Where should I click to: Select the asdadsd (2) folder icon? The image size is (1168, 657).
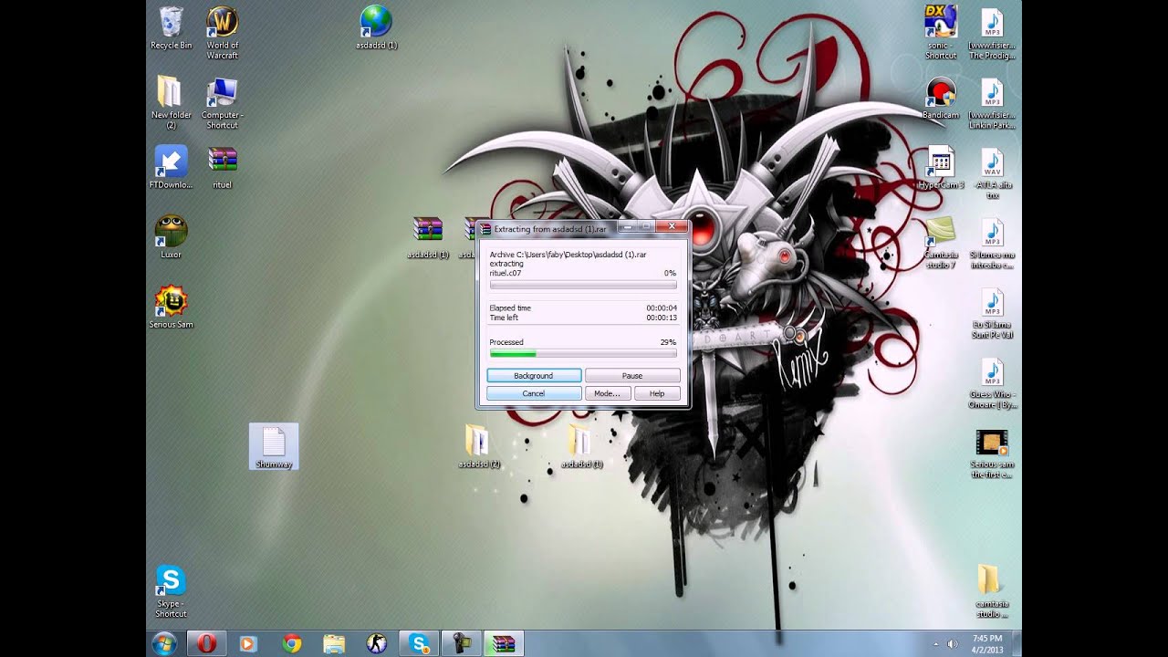click(478, 446)
